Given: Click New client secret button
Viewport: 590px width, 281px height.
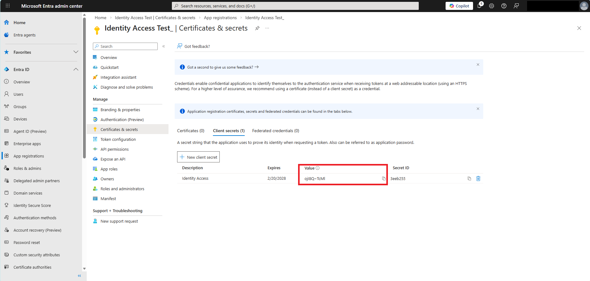Looking at the screenshot, I should [198, 157].
